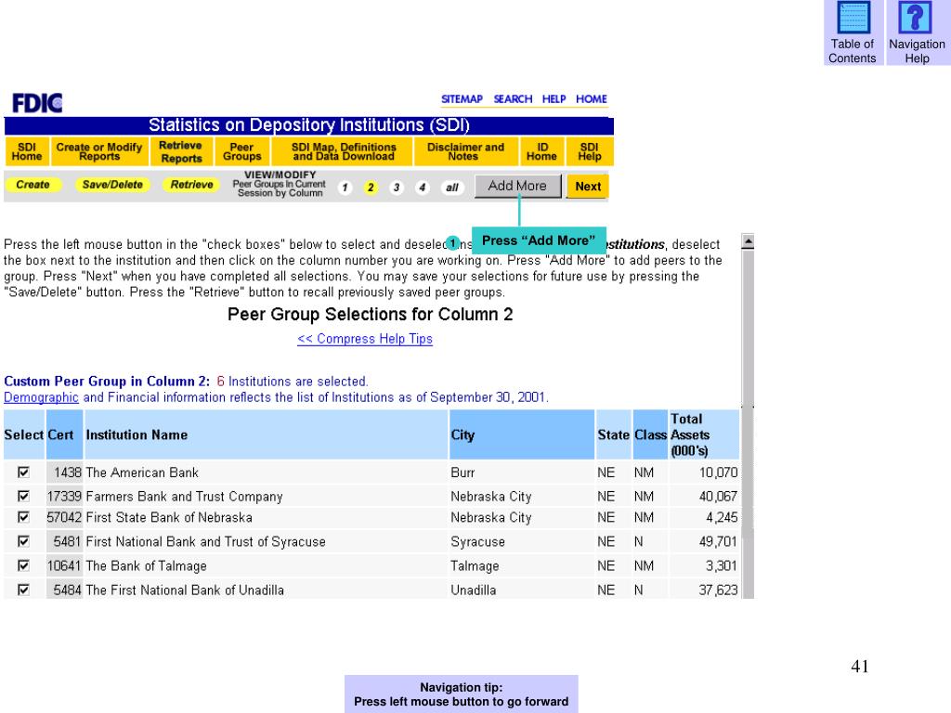Viewport: 951px width, 713px height.
Task: Click the FDIC logo
Action: pyautogui.click(x=37, y=103)
